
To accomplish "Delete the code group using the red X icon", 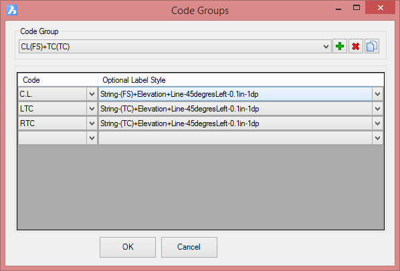I will [x=356, y=46].
